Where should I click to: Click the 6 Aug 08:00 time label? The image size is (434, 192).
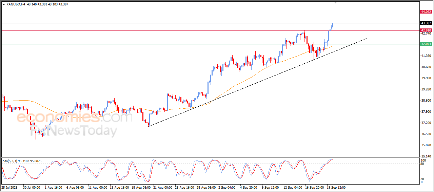coord(74,187)
